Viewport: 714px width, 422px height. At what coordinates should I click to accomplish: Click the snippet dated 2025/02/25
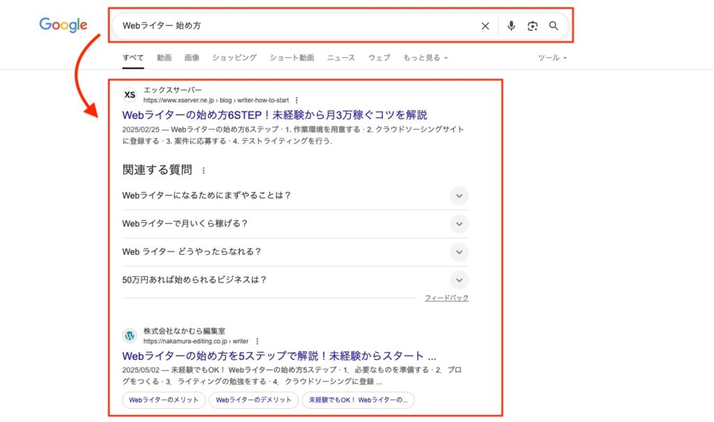pos(293,135)
